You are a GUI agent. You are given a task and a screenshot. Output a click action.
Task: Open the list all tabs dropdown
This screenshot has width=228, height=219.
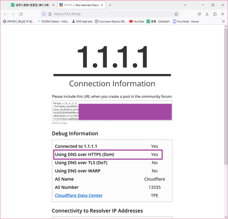click(x=185, y=5)
